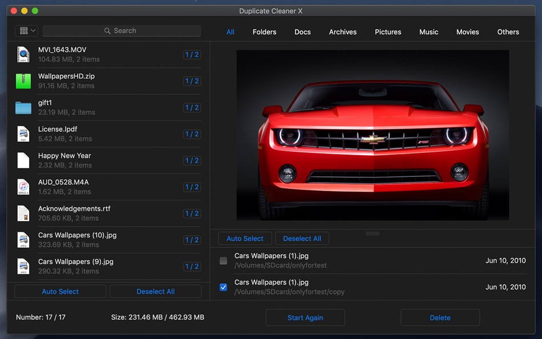Click the 1/2 badge for Cars Wallpapers (10).jpg

pyautogui.click(x=192, y=240)
